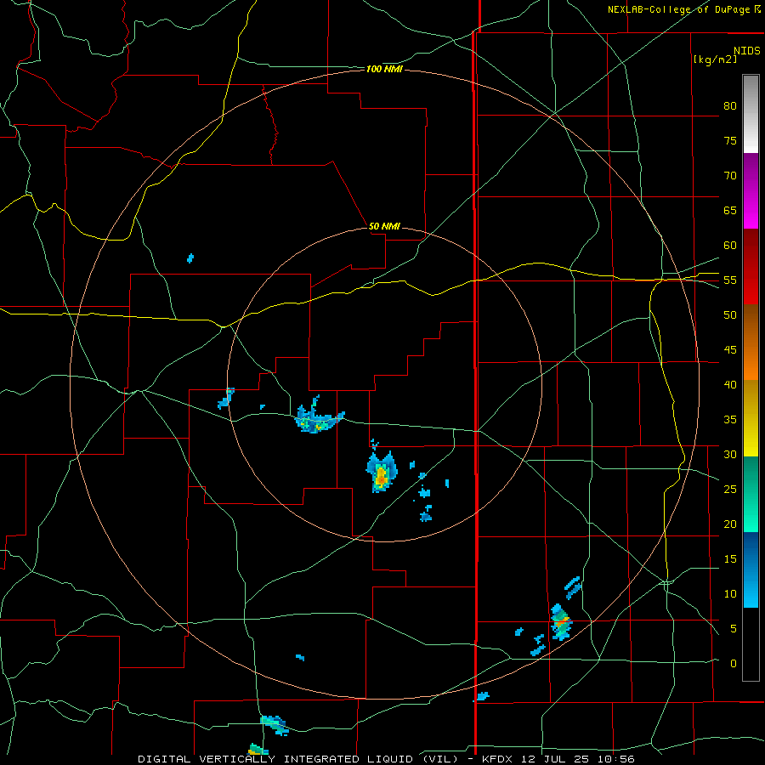Click the 10 value on the scale
The height and width of the screenshot is (765, 765).
(730, 594)
